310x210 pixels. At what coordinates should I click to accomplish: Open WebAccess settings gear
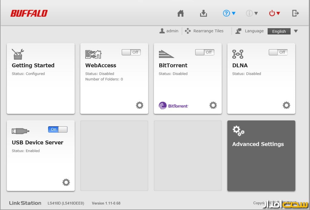[x=139, y=105]
